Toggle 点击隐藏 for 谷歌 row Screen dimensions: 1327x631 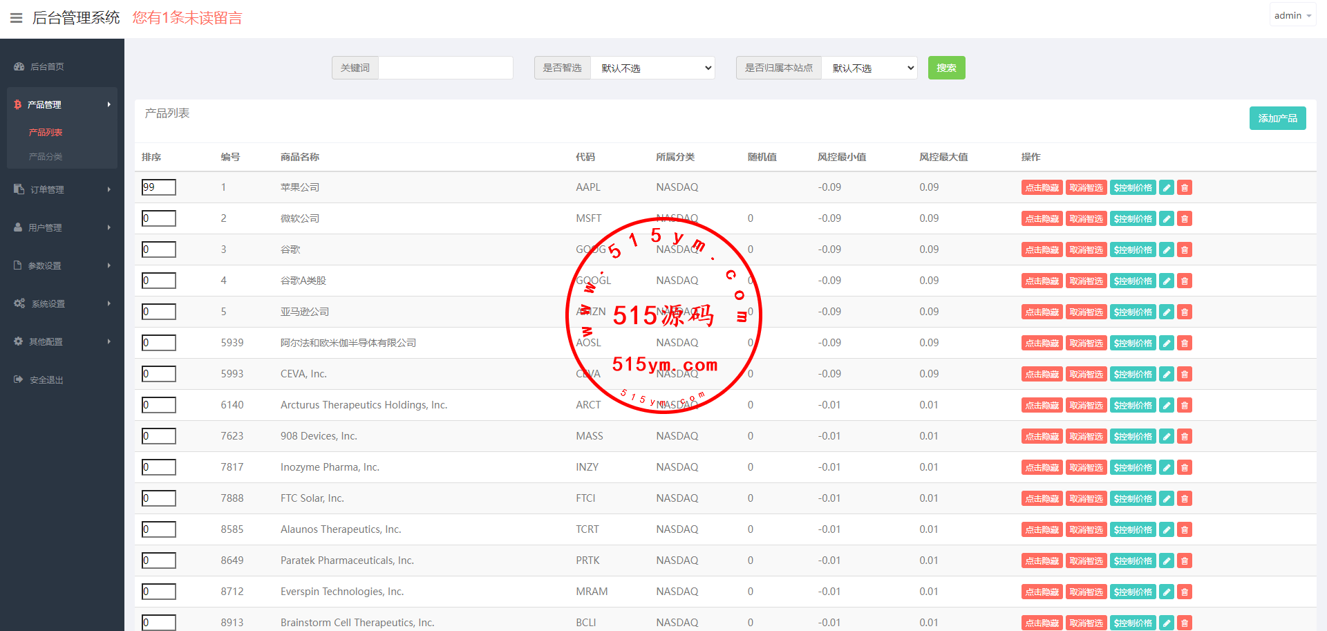click(1042, 249)
